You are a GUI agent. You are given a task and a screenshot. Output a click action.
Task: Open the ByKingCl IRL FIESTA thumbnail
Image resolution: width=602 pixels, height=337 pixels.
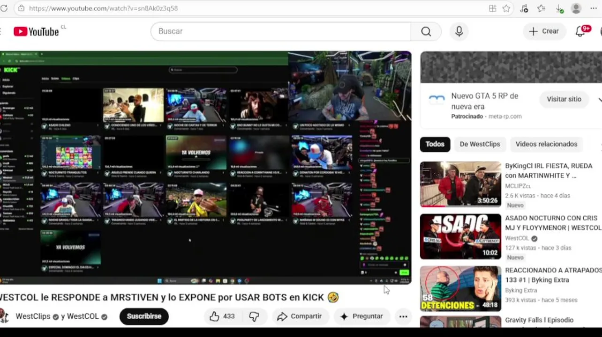460,184
